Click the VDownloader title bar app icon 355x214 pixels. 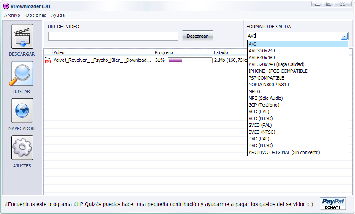click(x=6, y=5)
